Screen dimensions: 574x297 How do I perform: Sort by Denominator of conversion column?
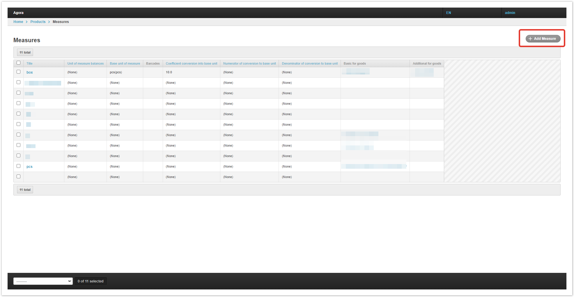point(310,63)
